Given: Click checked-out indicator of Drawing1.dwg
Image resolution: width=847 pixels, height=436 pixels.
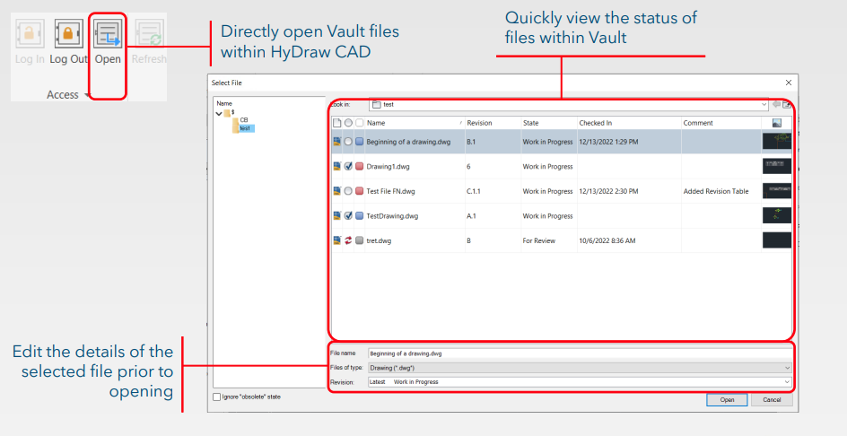Looking at the screenshot, I should [348, 166].
